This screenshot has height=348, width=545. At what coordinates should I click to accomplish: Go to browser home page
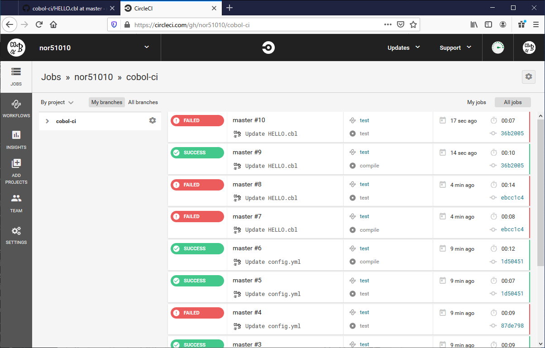(53, 24)
